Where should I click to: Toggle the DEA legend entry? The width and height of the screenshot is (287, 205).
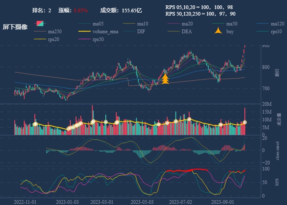[x=186, y=32]
